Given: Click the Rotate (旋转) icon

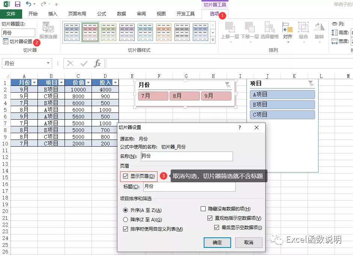Looking at the screenshot, I should (319, 27).
